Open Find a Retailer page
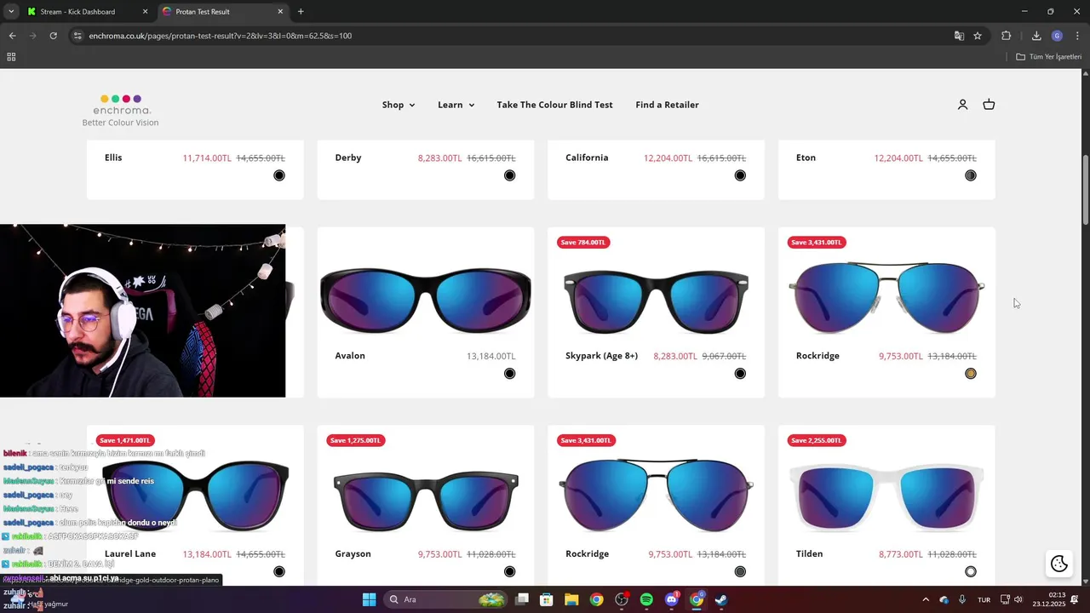Image resolution: width=1090 pixels, height=613 pixels. (x=667, y=105)
